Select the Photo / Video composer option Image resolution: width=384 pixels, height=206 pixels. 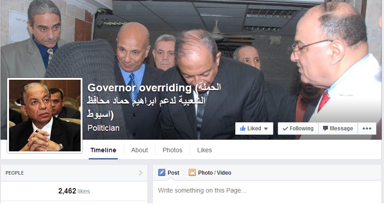pyautogui.click(x=210, y=172)
